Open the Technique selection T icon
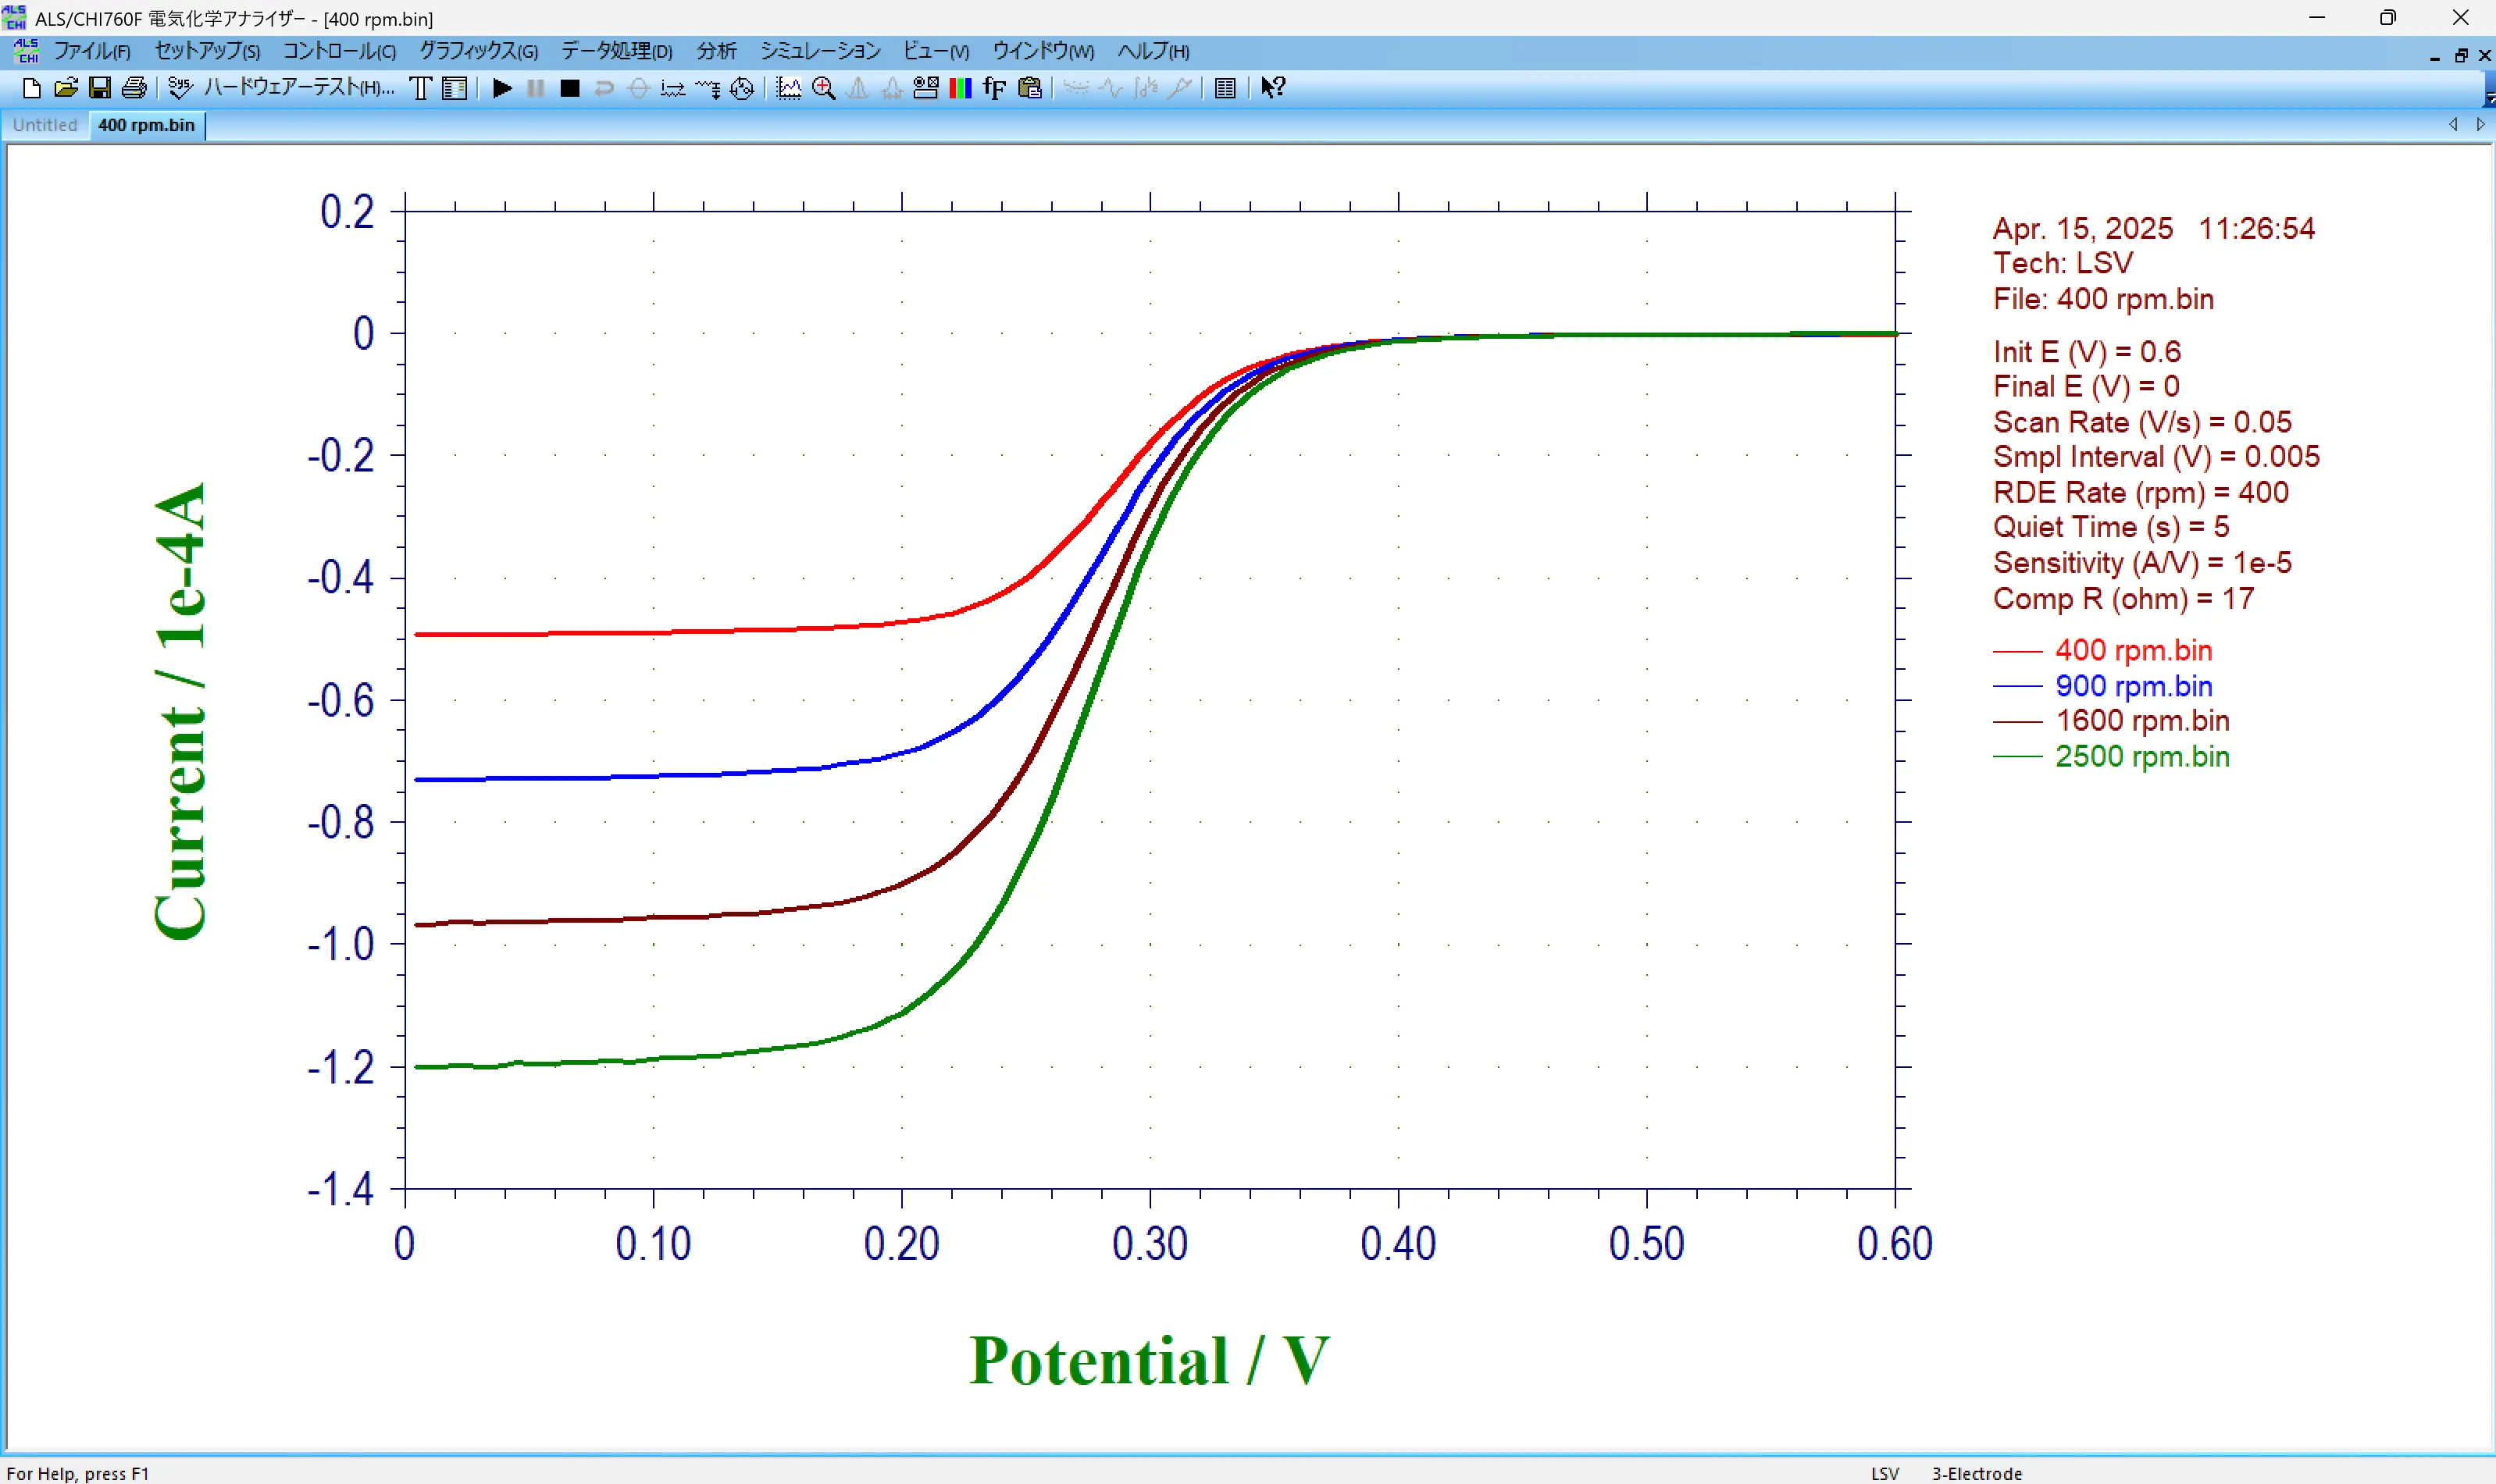The width and height of the screenshot is (2496, 1484). 420,88
